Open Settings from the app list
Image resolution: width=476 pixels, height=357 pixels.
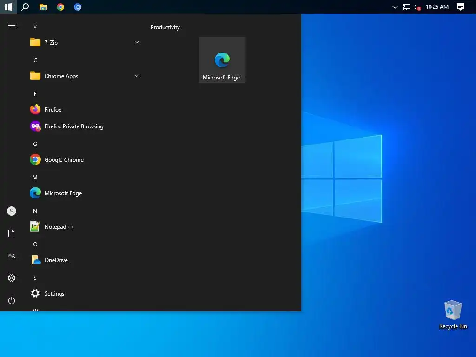(x=85, y=294)
